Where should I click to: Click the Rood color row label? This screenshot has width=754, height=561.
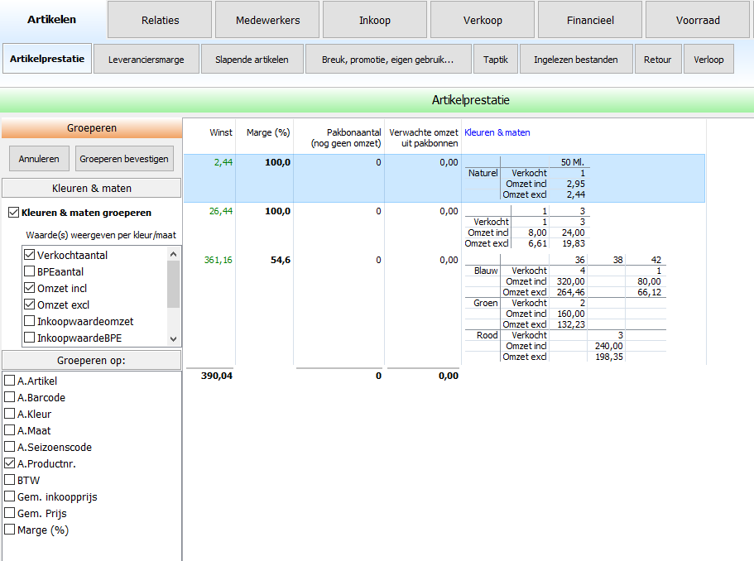click(x=487, y=335)
